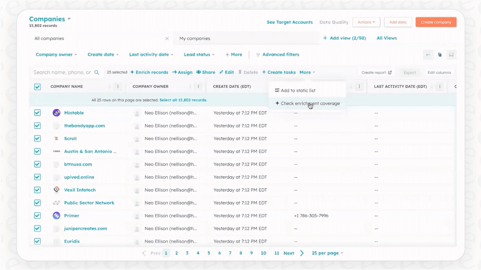Open the Company owner filter dropdown

[56, 54]
